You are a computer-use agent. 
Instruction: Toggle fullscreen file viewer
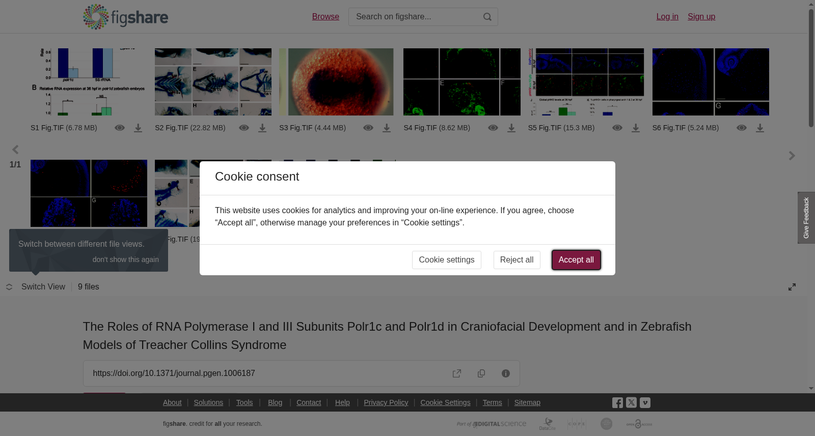click(x=792, y=287)
